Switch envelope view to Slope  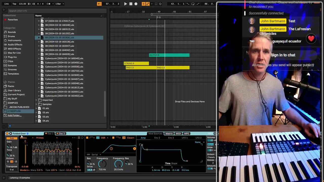pos(174,164)
